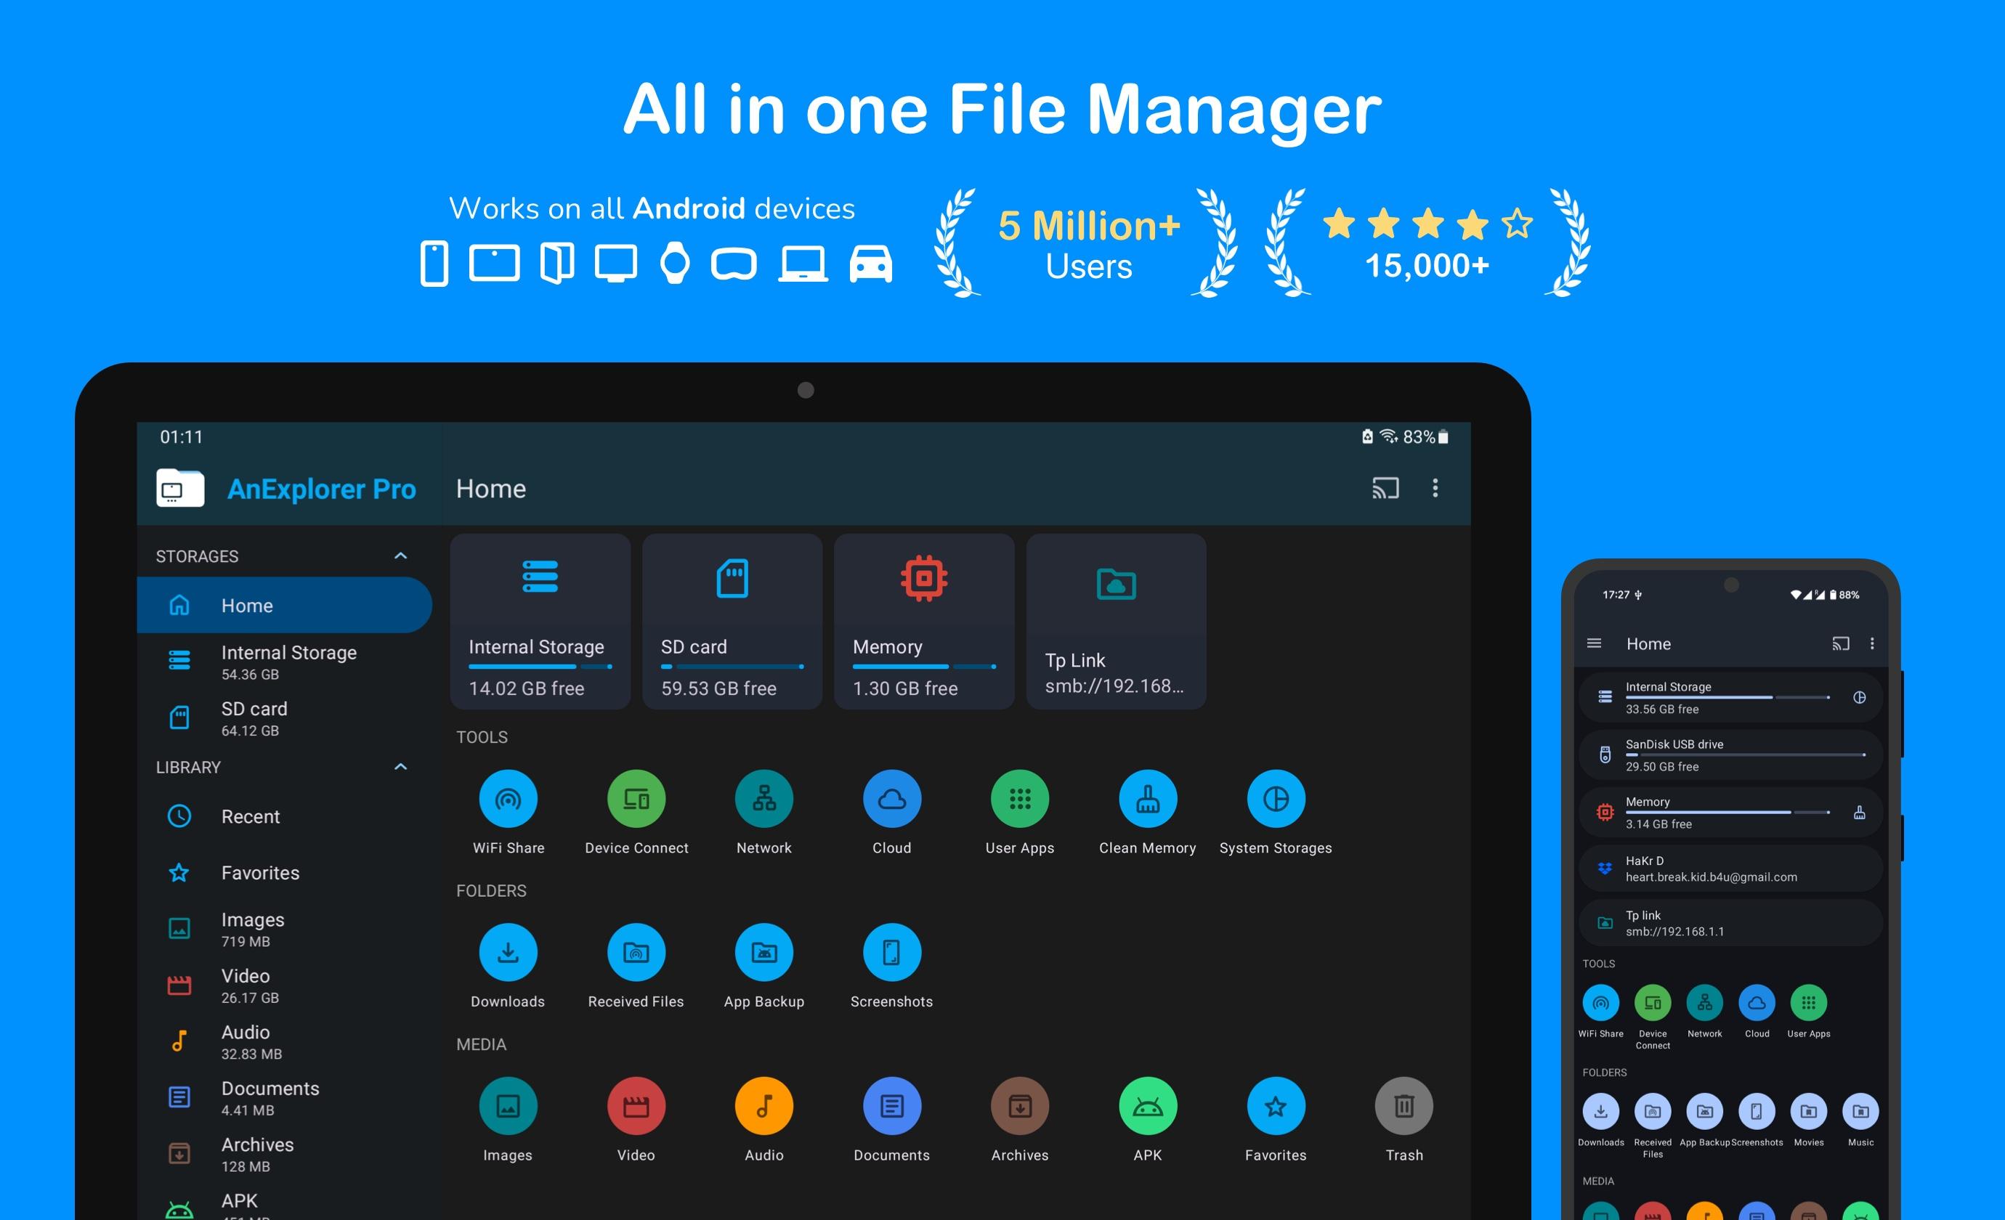
Task: Open the Internal Storage card with 14.02 GB free
Action: (540, 622)
